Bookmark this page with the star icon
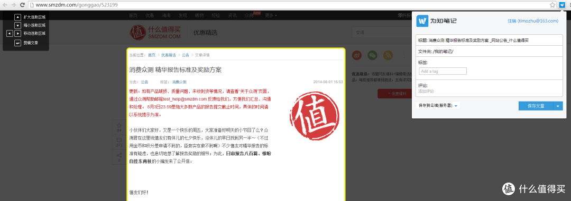571x201 pixels. pos(552,5)
